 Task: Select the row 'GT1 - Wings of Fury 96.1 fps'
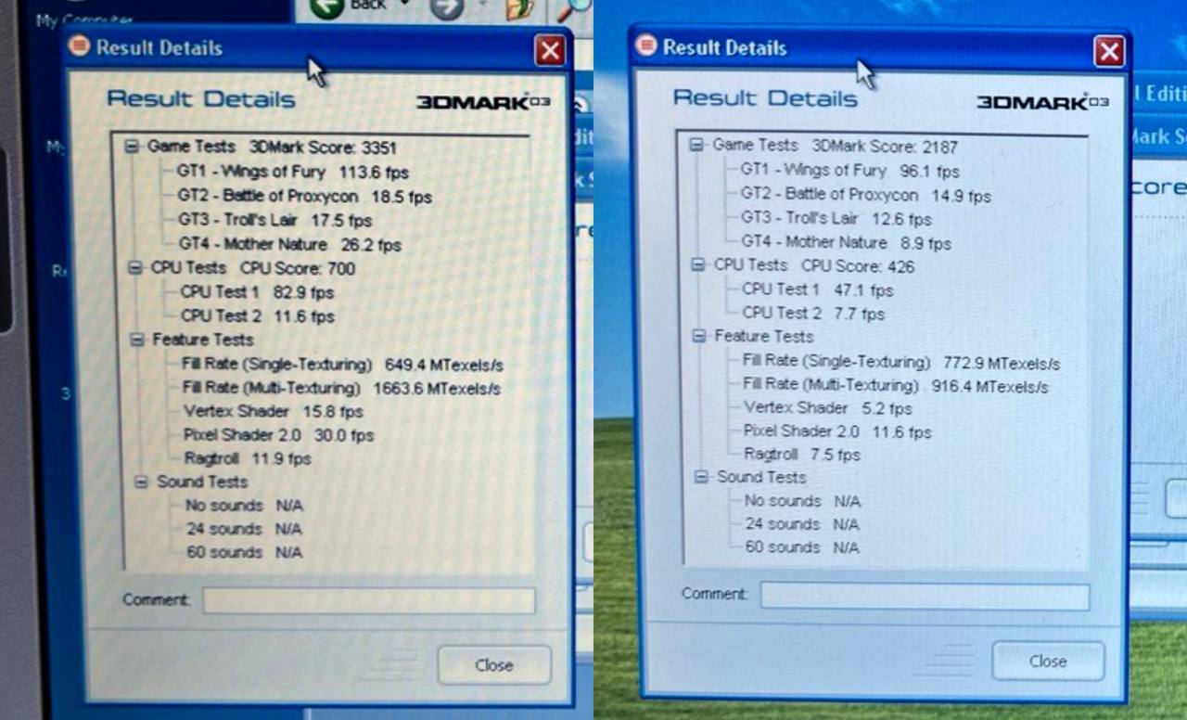[850, 171]
